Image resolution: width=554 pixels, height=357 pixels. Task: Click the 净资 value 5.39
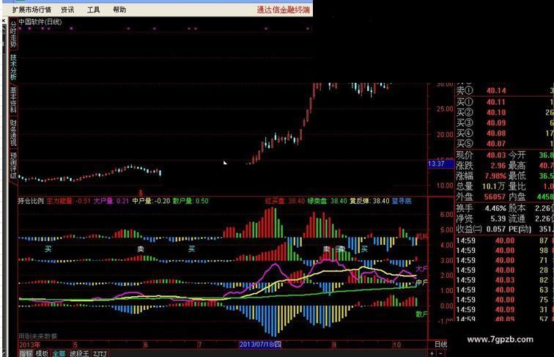coord(498,218)
